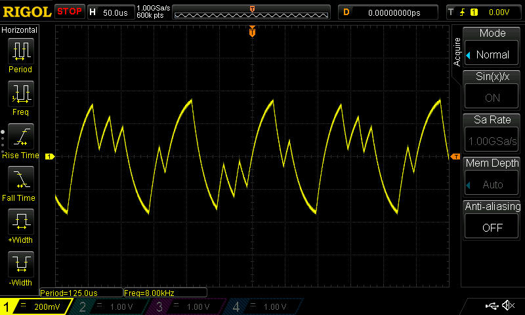This screenshot has height=315, width=525.
Task: Select the -Width measurement icon
Action: (21, 264)
